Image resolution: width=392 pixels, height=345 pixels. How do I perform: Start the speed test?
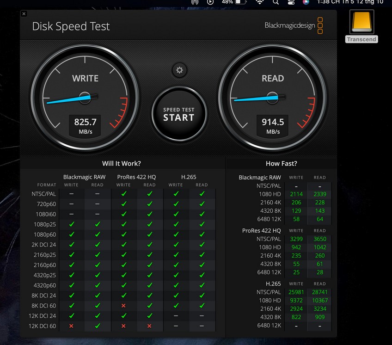[x=179, y=114]
